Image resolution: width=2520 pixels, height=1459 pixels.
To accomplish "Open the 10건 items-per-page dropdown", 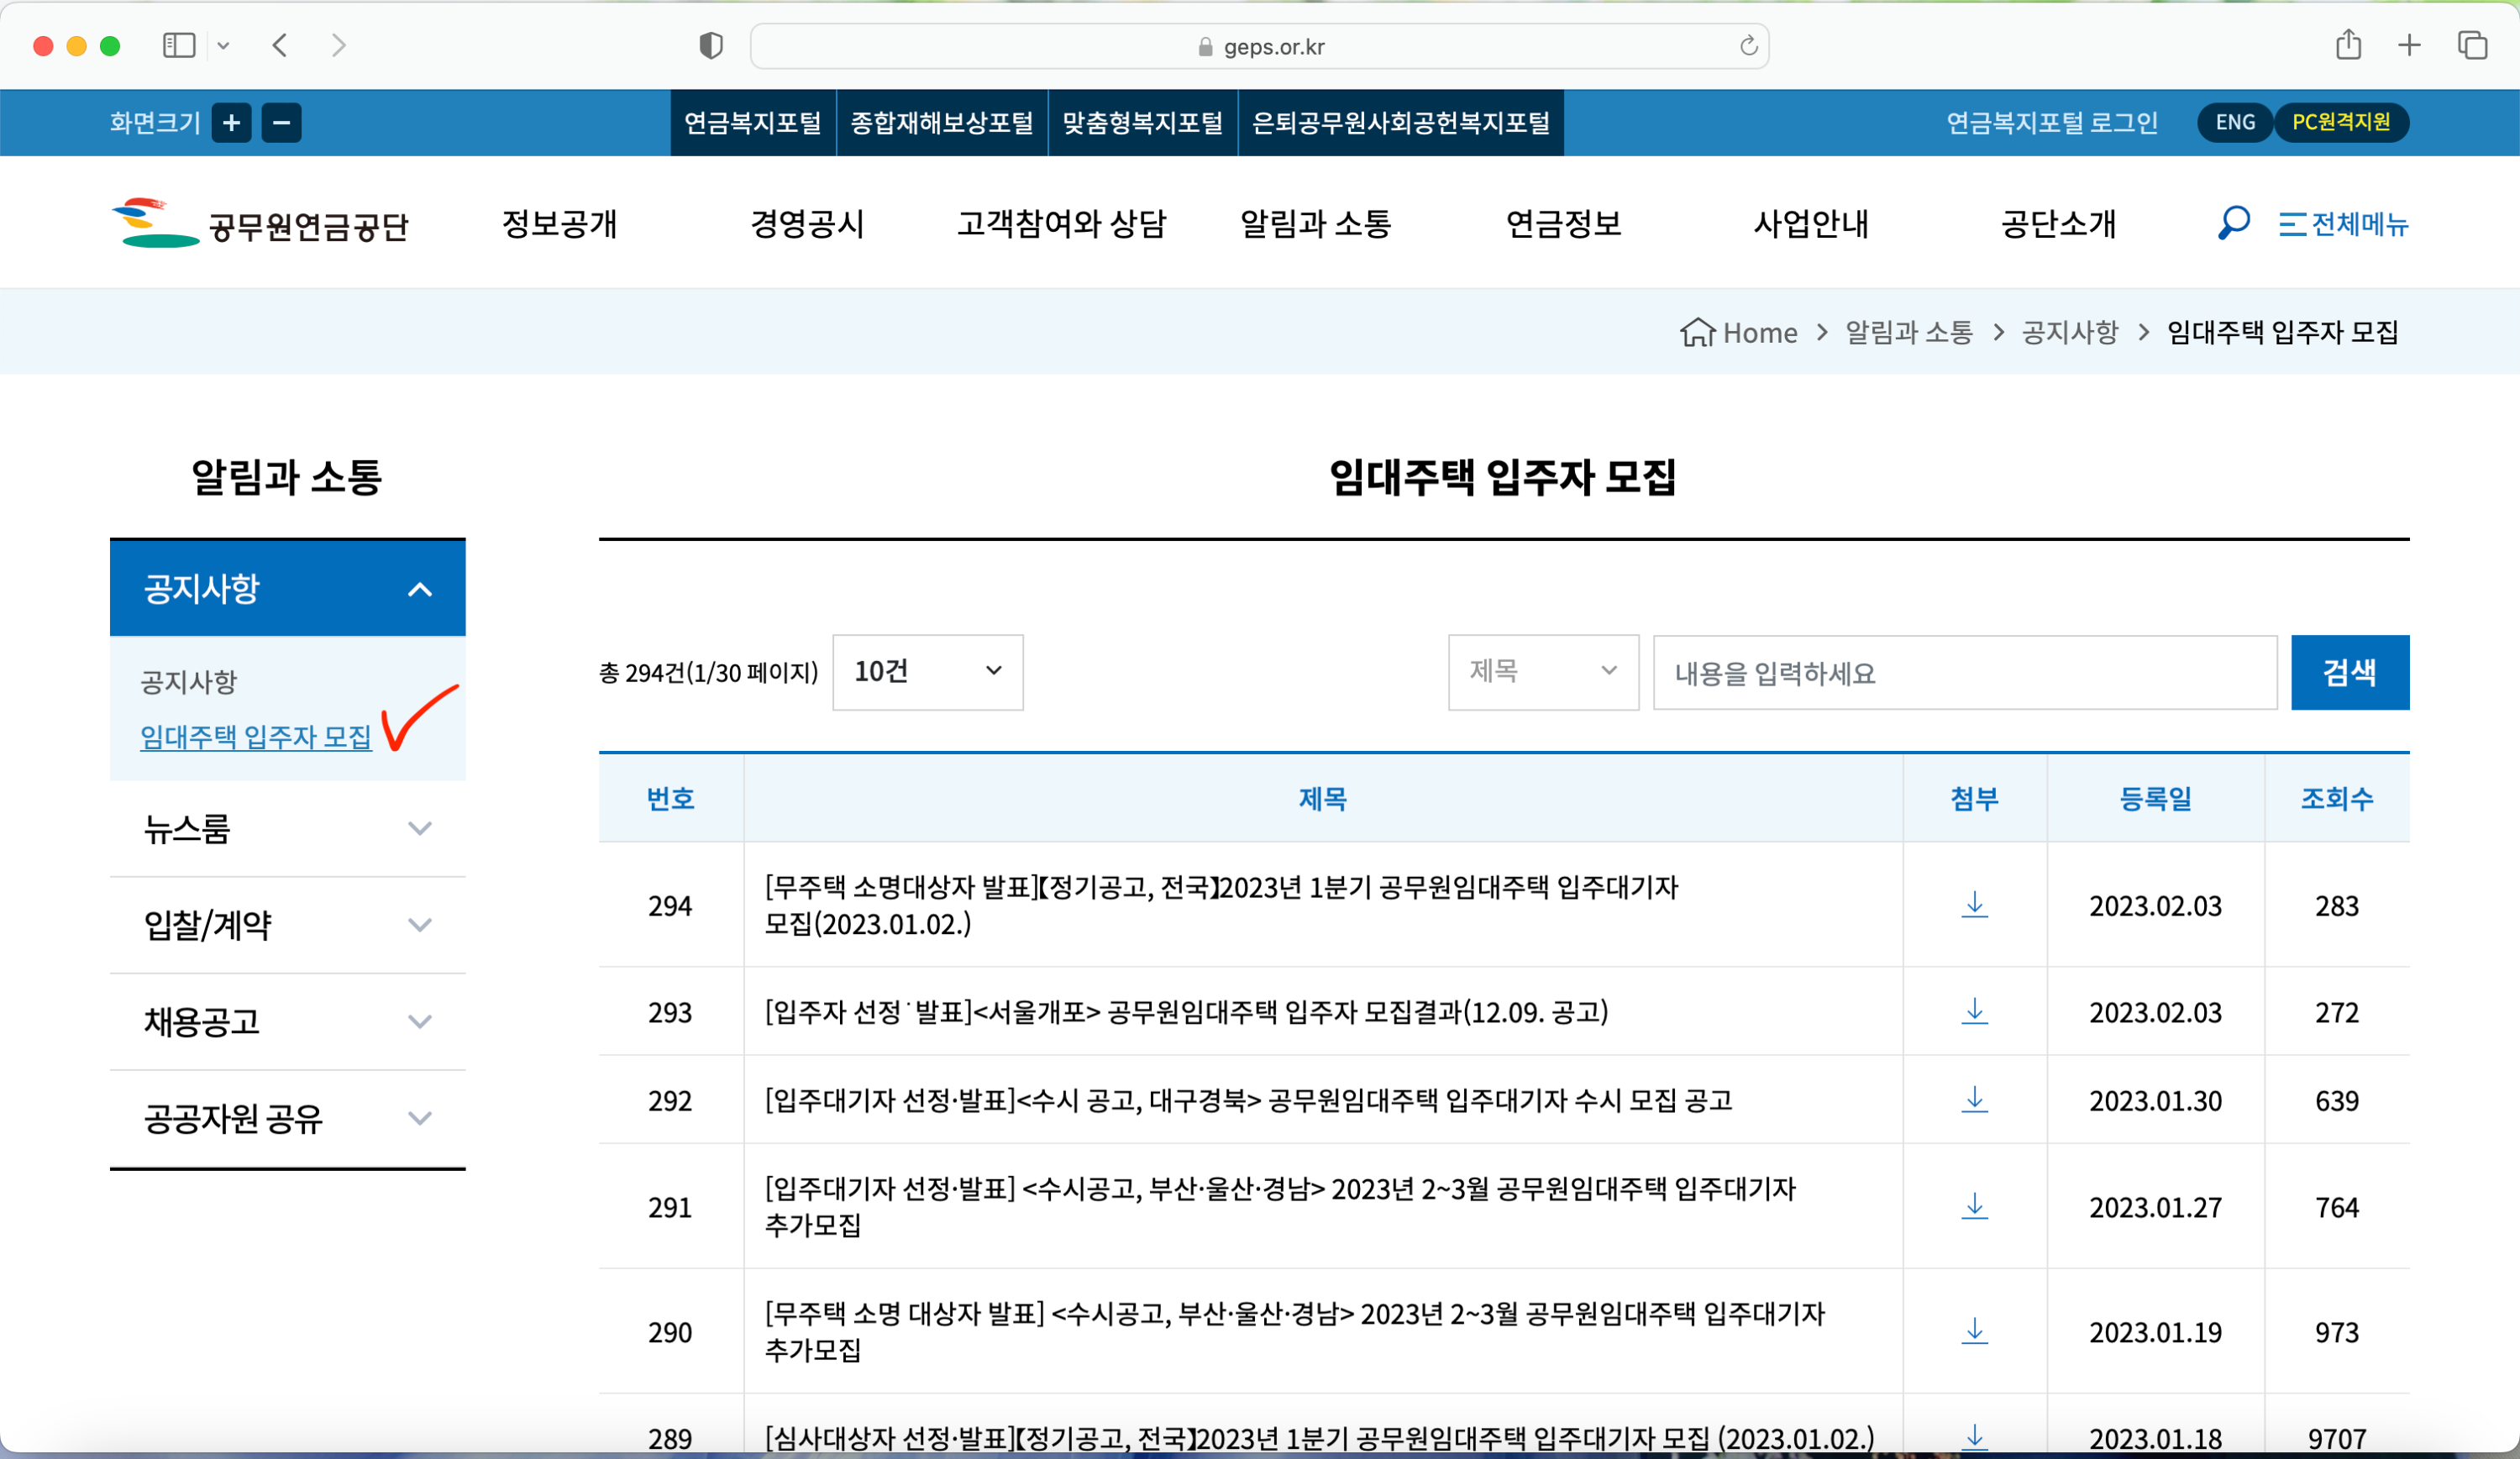I will pyautogui.click(x=927, y=672).
